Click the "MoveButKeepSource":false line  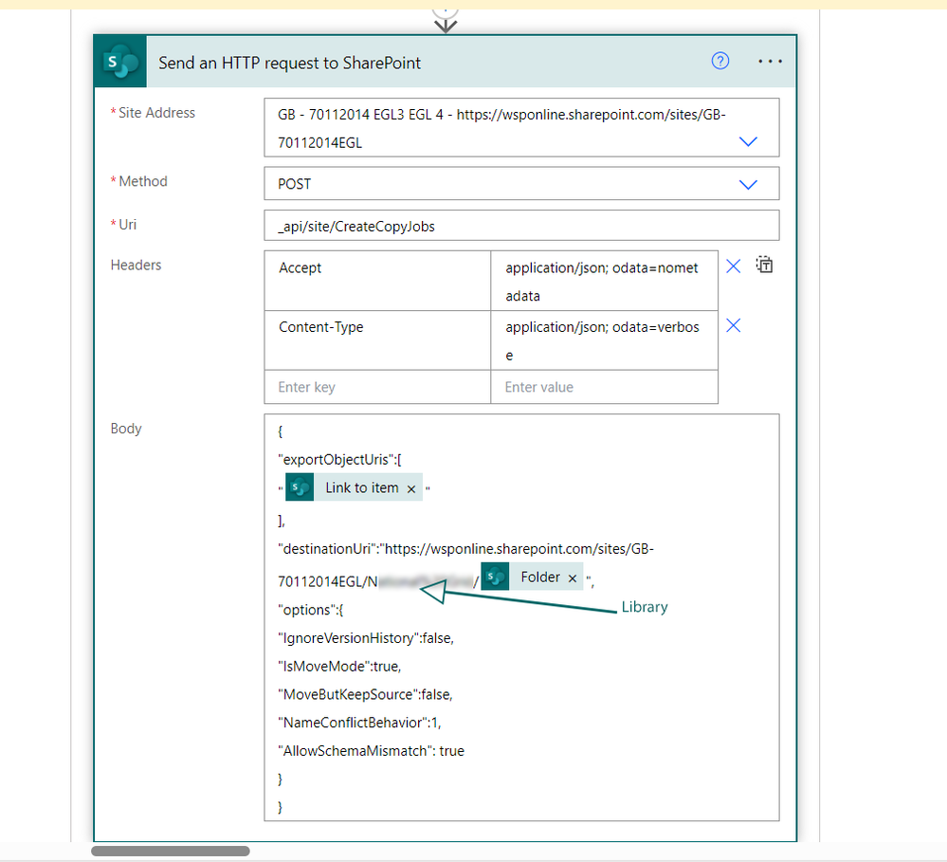pos(365,695)
